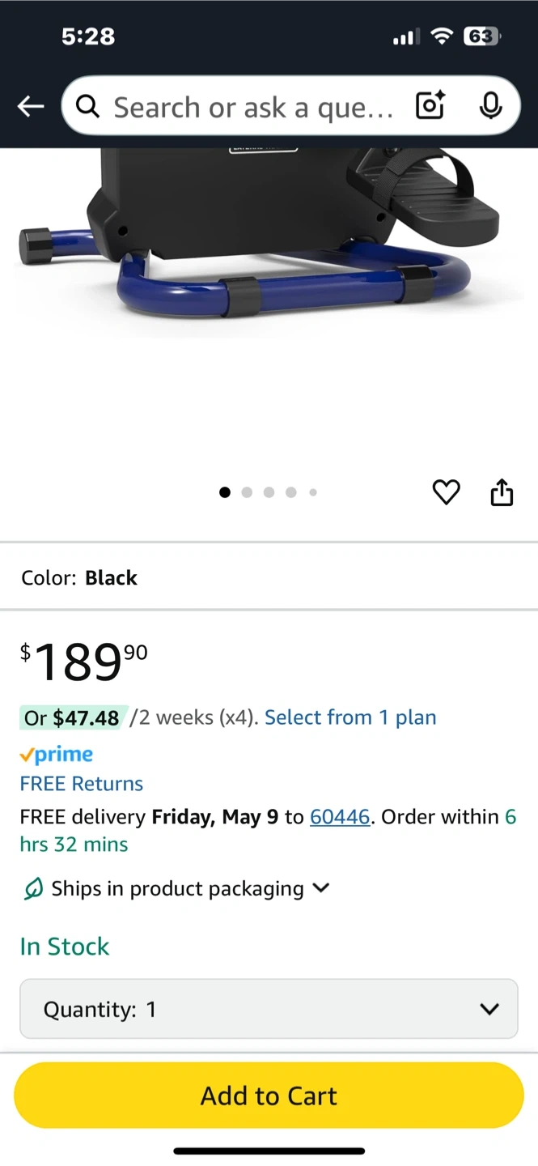
Task: Tap the Quantity dropdown chevron arrow
Action: coord(489,1009)
